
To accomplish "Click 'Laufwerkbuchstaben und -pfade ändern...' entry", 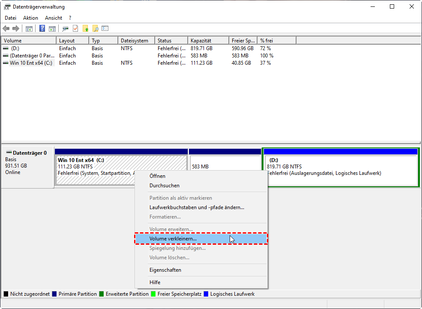I will click(197, 207).
